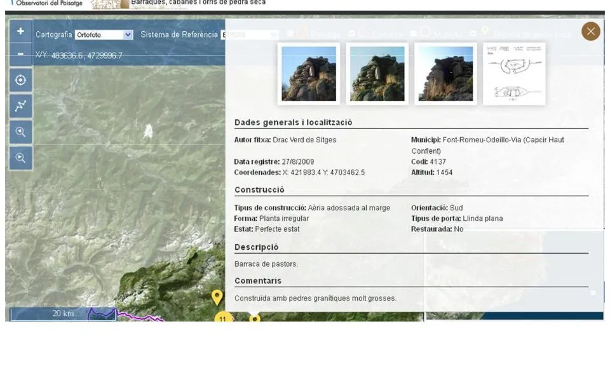Click the yellow cluster marker numbered 11
The image size is (610, 366).
[222, 318]
